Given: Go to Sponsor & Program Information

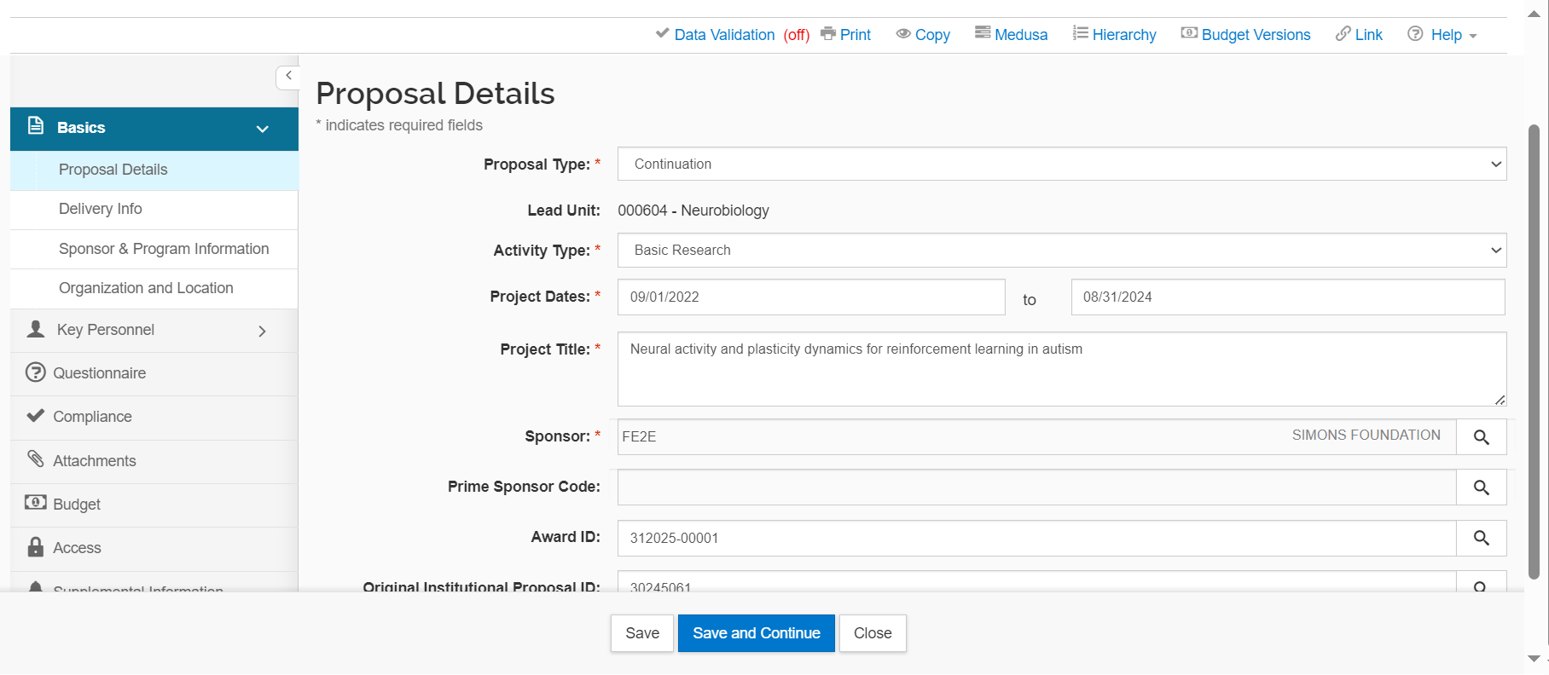Looking at the screenshot, I should tap(154, 249).
